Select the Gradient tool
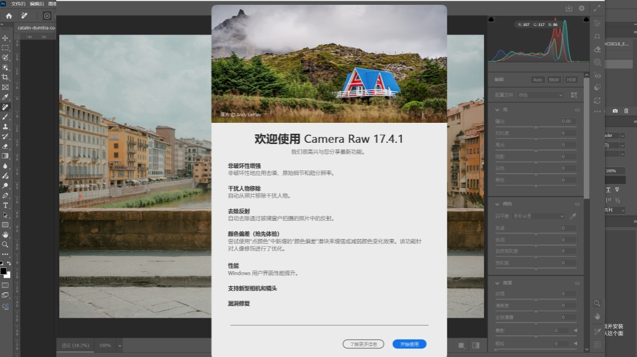The image size is (637, 357). [x=5, y=156]
